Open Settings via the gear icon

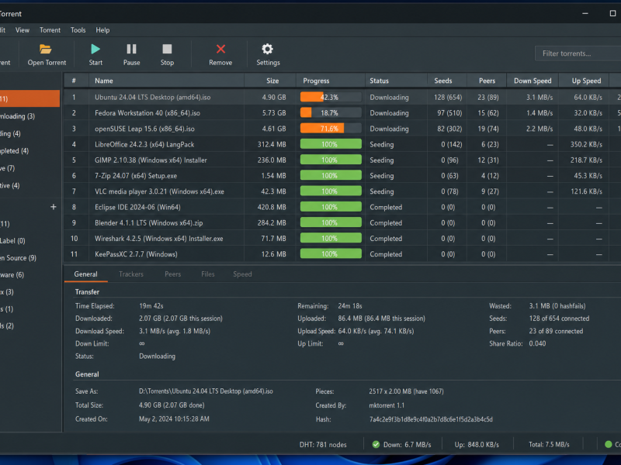(268, 49)
